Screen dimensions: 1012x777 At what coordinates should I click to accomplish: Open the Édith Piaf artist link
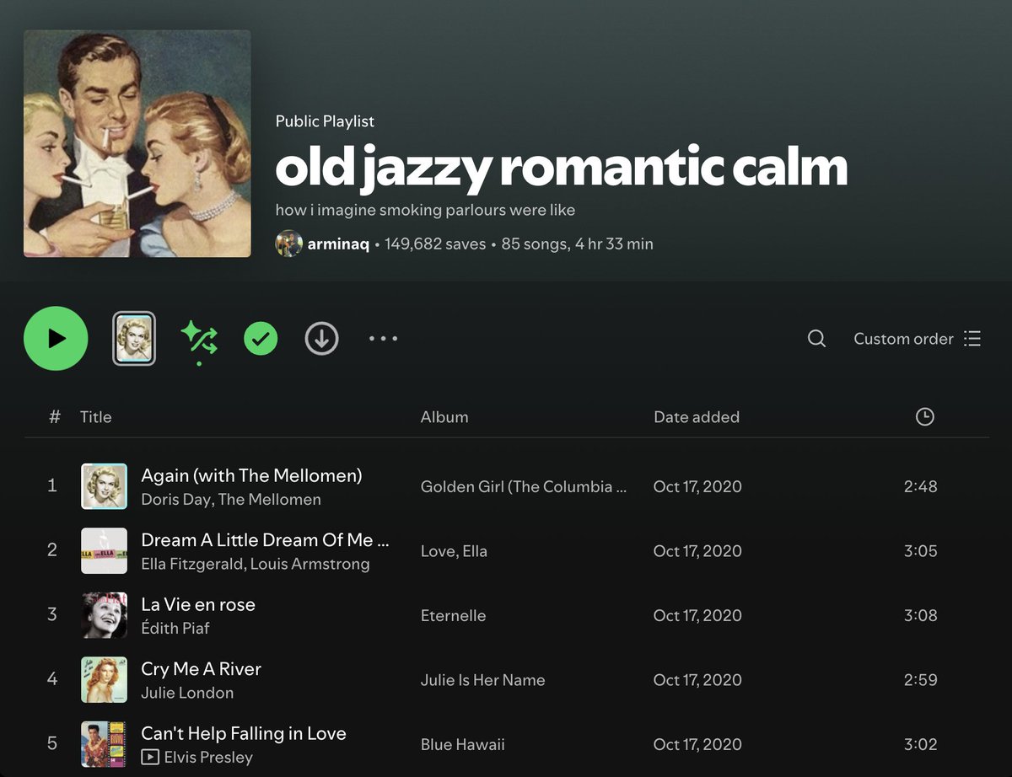[x=175, y=629]
